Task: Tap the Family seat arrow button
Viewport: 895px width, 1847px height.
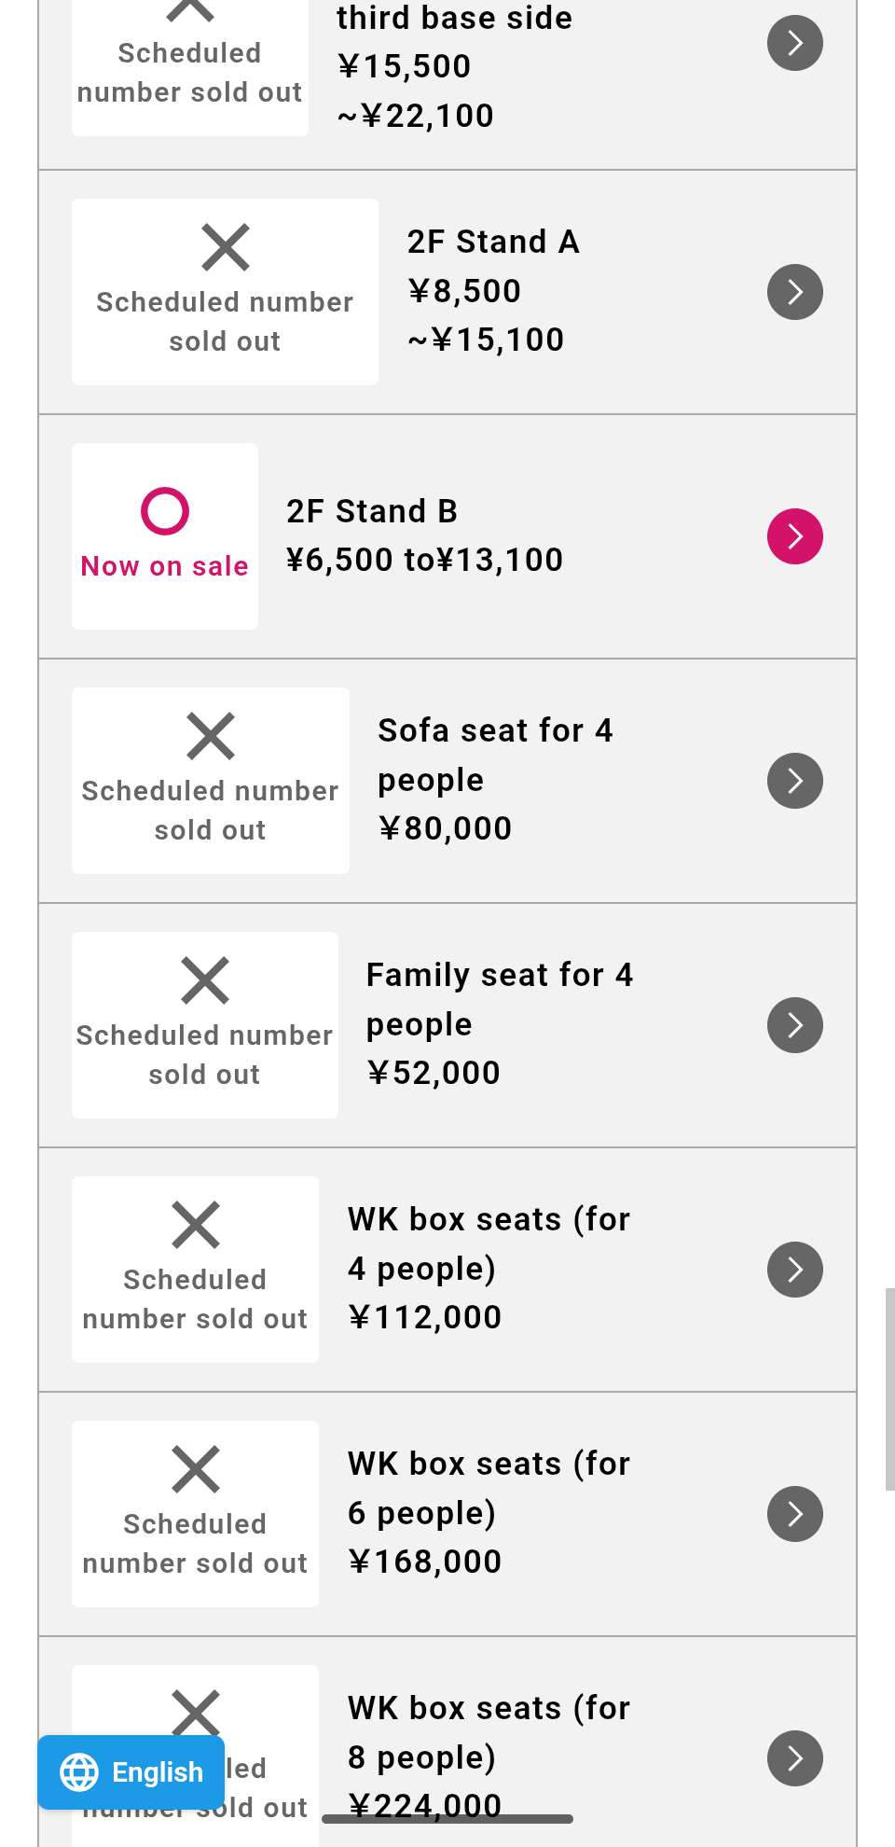Action: click(794, 1025)
